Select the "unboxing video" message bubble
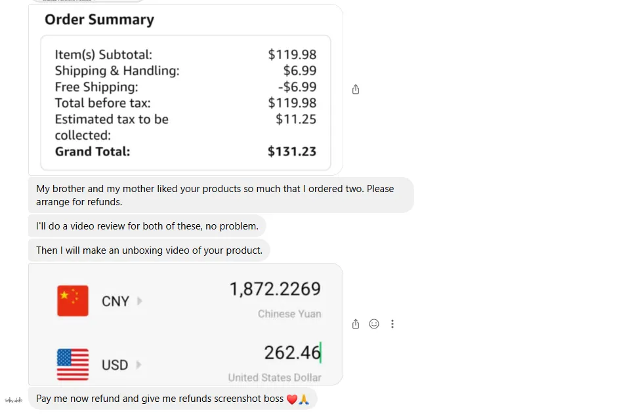 pyautogui.click(x=149, y=250)
